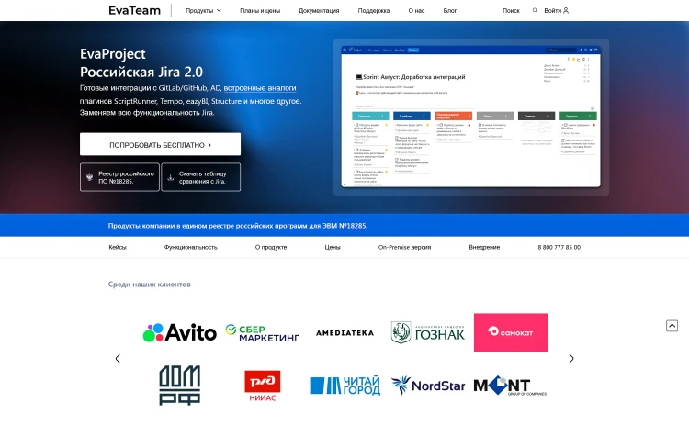The image size is (689, 425).
Task: Jump to the Функциональность section
Action: tap(191, 247)
